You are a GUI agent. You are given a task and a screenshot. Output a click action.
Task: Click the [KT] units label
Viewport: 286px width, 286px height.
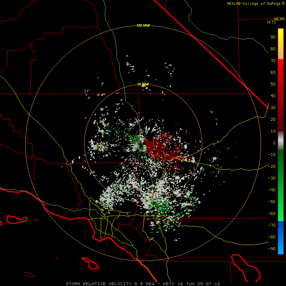(x=271, y=22)
